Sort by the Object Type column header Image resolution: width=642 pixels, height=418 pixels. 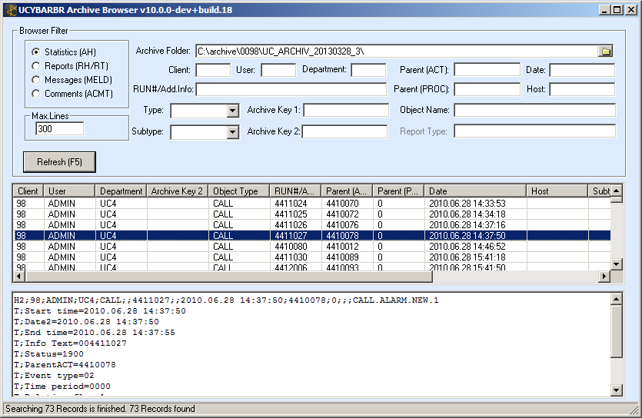coord(239,191)
